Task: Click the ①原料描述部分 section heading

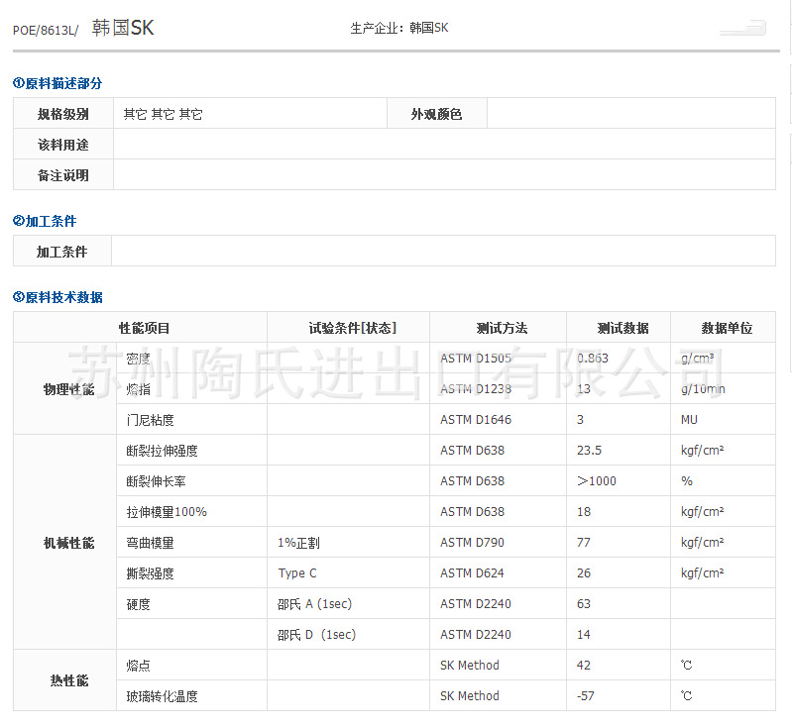Action: (x=57, y=83)
